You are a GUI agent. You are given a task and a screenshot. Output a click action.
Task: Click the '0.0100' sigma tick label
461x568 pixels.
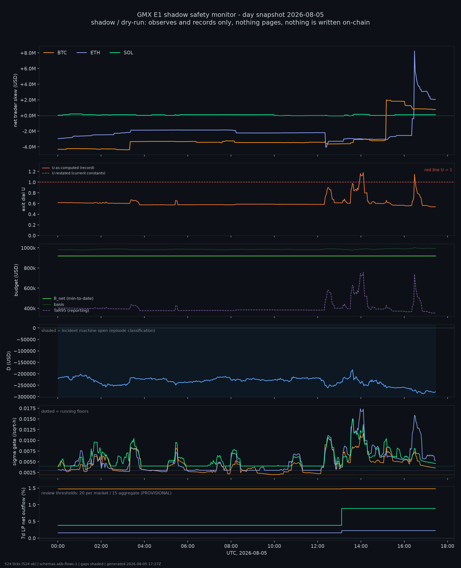click(27, 441)
